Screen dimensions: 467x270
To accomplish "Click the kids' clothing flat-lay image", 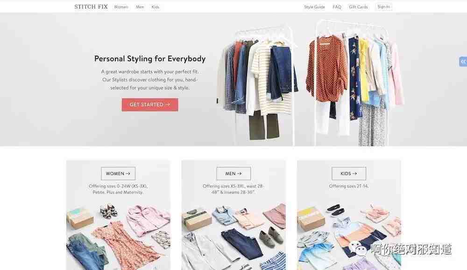I will (349, 235).
